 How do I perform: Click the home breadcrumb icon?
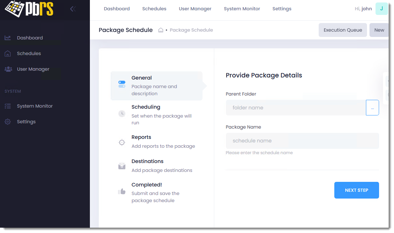(x=161, y=30)
